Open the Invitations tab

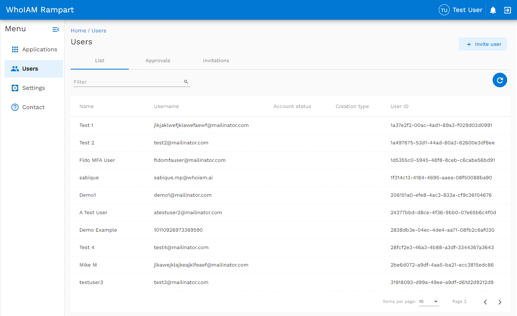(216, 60)
